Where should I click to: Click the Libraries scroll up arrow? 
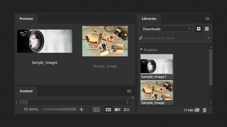click(211, 47)
